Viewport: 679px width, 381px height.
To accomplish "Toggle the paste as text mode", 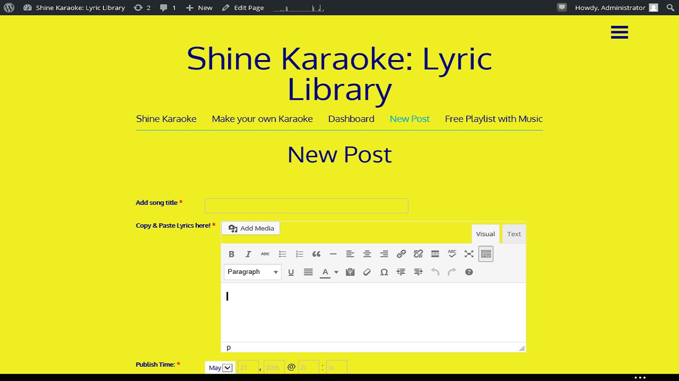I will tap(350, 272).
